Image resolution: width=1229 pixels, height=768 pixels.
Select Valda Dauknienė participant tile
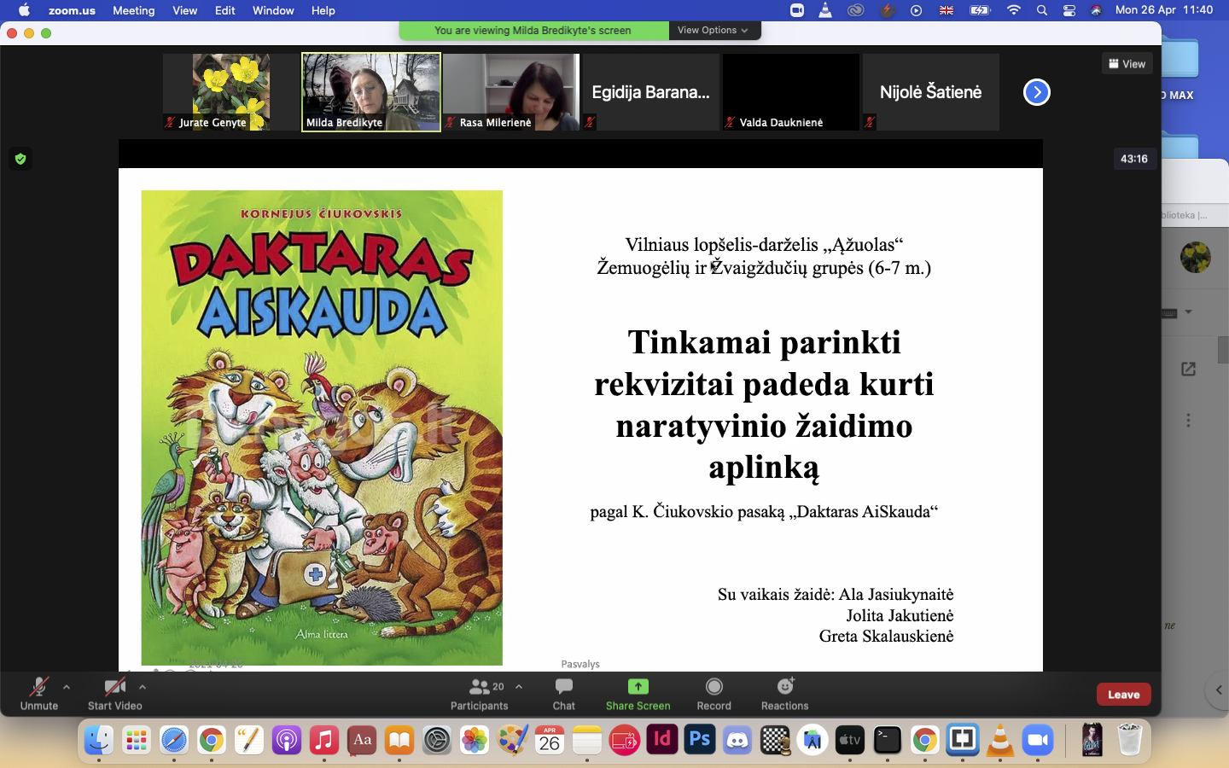click(791, 92)
